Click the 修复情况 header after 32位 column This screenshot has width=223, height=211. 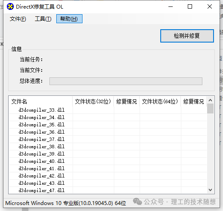[127, 101]
